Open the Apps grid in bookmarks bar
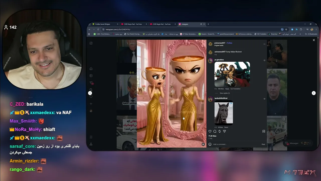This screenshot has width=321, height=181. point(89,34)
